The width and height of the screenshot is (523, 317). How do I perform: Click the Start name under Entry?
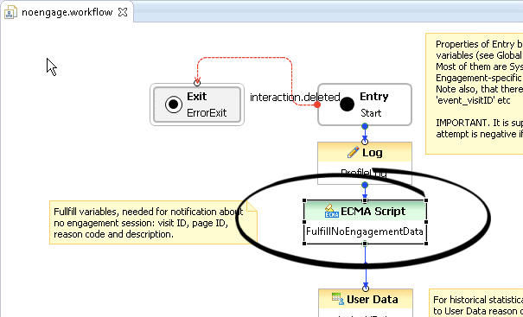[371, 113]
